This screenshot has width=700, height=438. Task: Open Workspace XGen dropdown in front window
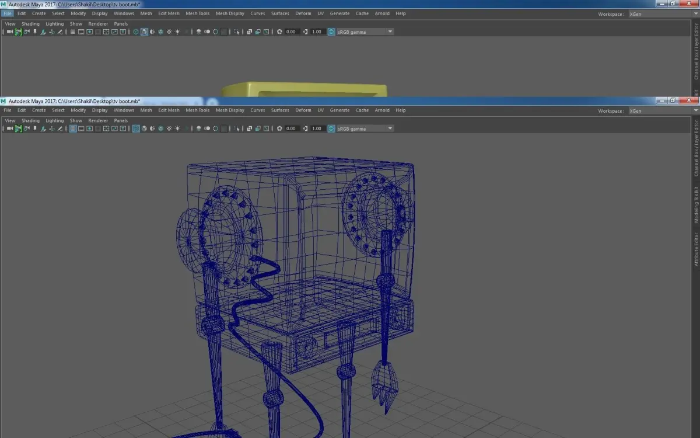663,111
